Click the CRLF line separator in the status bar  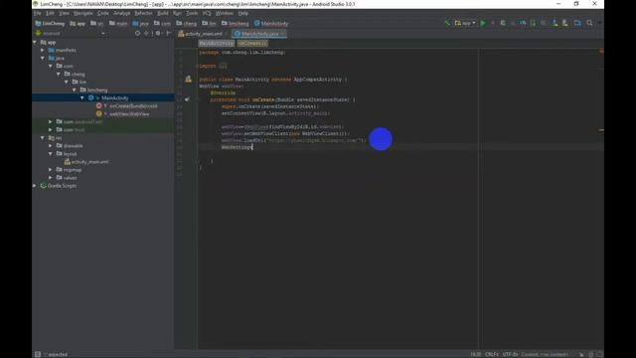[x=492, y=354]
